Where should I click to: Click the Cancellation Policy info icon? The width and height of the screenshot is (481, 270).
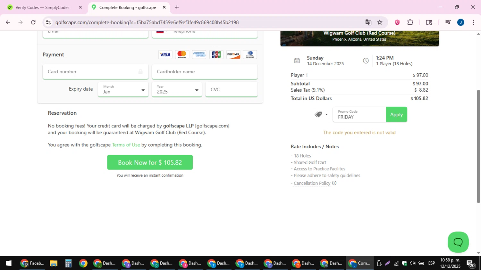tap(334, 183)
